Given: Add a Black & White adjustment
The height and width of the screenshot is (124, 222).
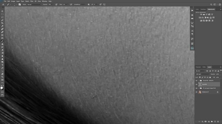Looking at the screenshot, I should click(x=205, y=18).
